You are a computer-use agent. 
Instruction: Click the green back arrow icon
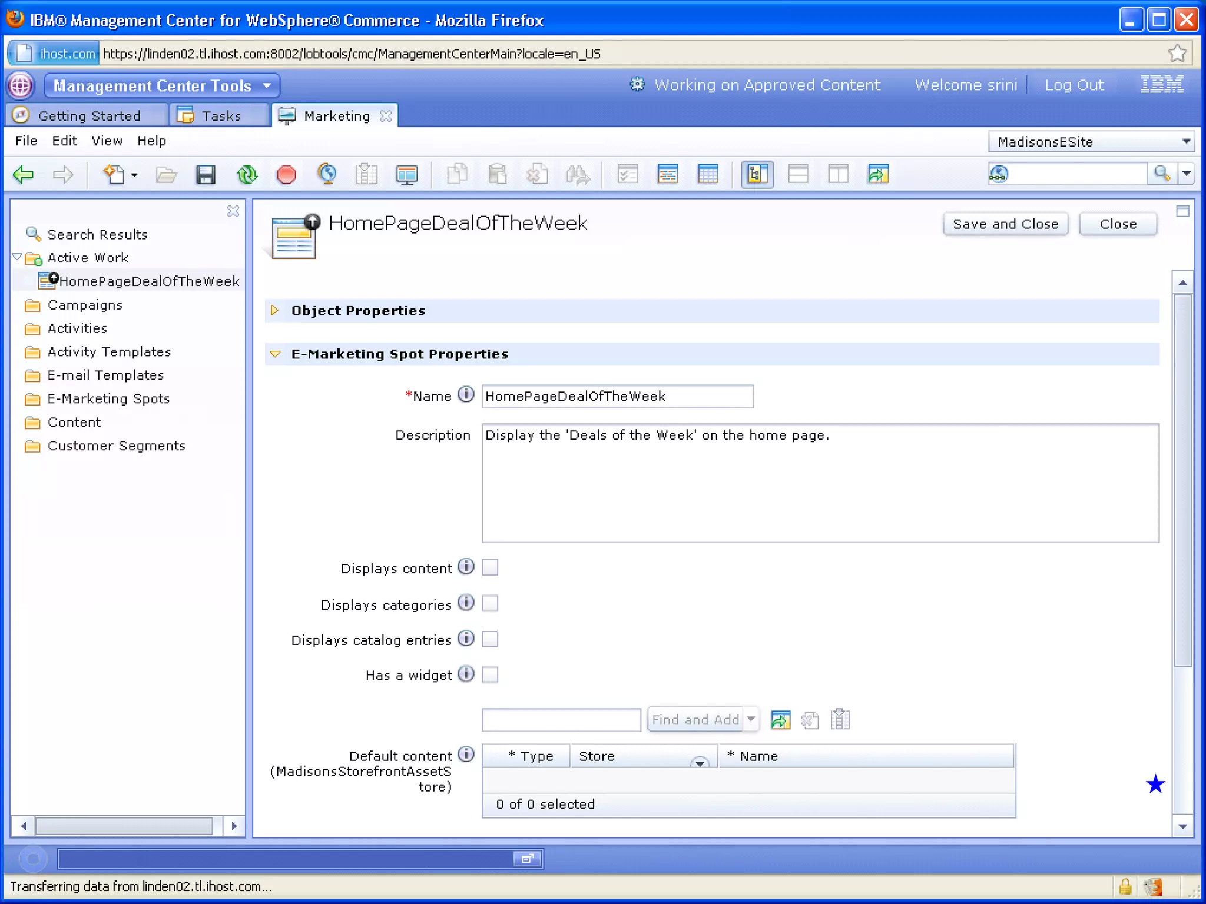(24, 175)
